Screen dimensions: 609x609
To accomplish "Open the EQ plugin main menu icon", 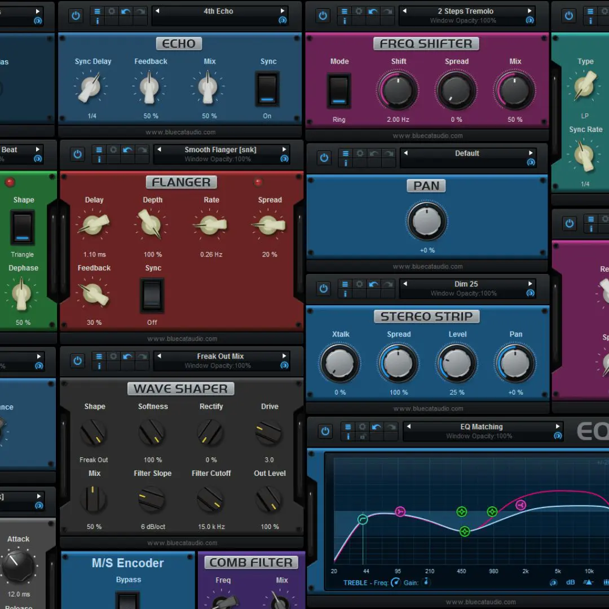I will (x=348, y=427).
